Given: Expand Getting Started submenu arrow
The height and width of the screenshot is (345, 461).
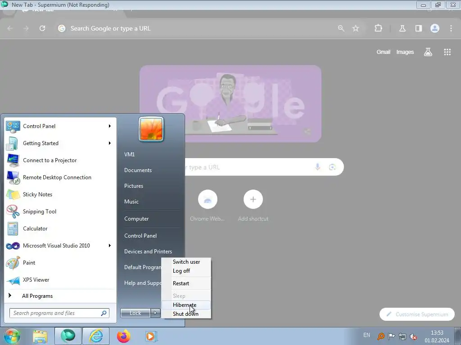Looking at the screenshot, I should point(110,143).
